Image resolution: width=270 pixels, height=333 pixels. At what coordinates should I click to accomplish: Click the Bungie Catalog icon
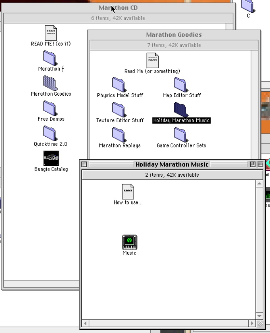(x=51, y=158)
